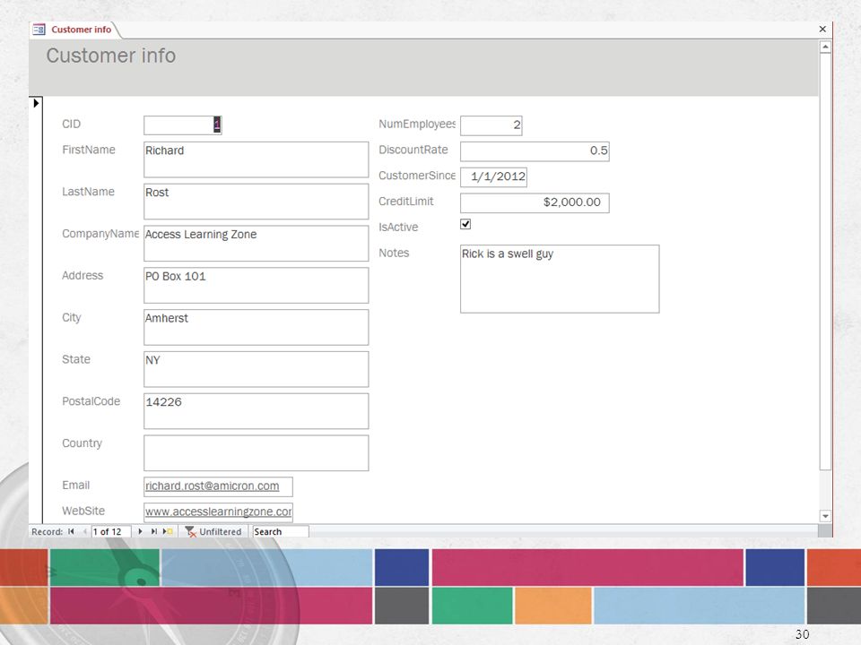
Task: Click the Customer info form header title
Action: 111,56
